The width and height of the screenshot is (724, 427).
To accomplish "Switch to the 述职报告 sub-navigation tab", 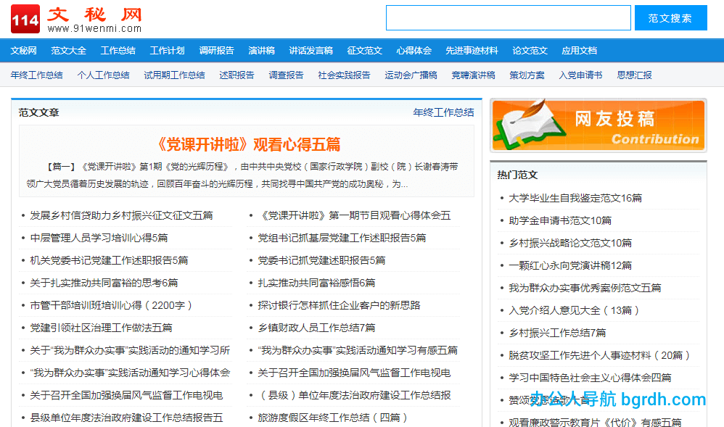I will coord(236,75).
